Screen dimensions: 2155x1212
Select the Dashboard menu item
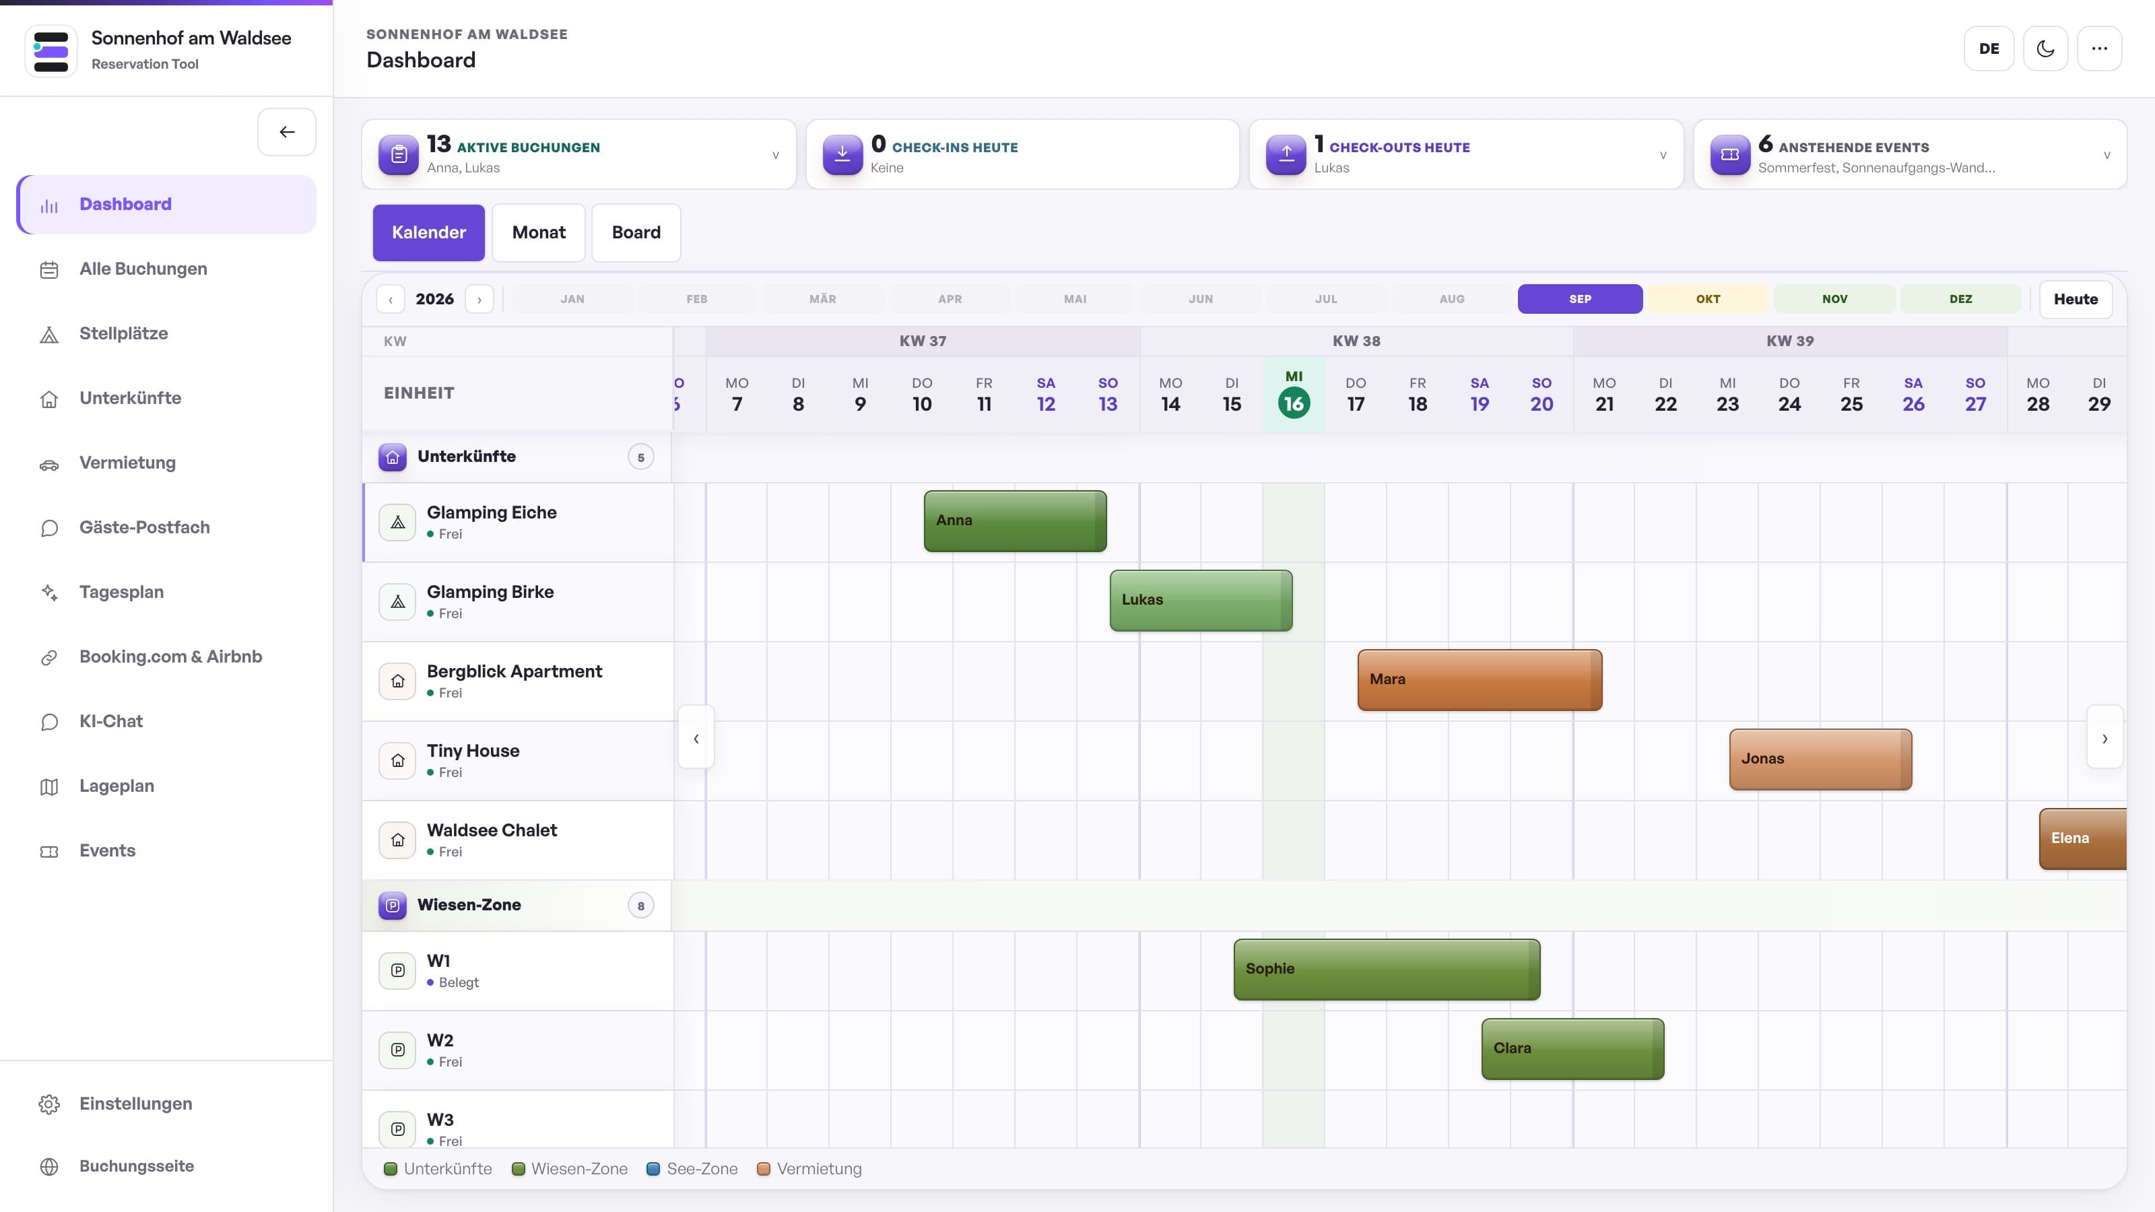coord(166,204)
